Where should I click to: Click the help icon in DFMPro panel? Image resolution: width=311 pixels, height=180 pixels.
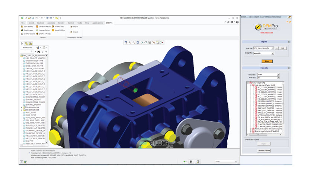point(287,22)
